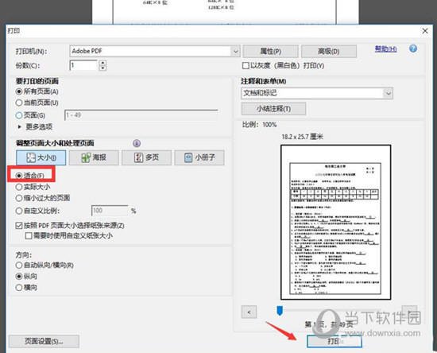
Task: Click the preview page slider handle
Action: [x=280, y=311]
